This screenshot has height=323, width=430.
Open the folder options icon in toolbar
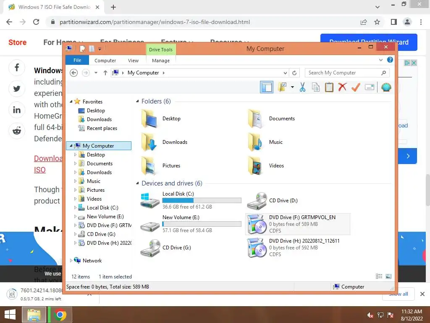(282, 87)
